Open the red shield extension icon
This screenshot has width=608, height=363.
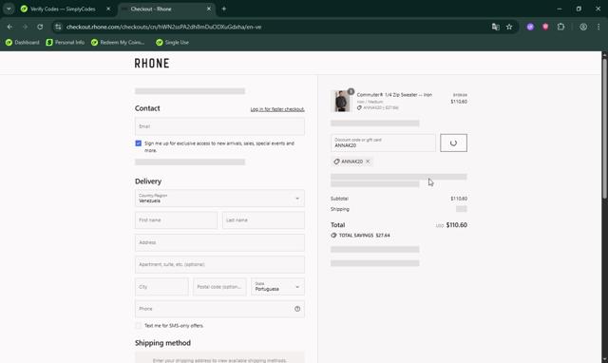pos(545,27)
